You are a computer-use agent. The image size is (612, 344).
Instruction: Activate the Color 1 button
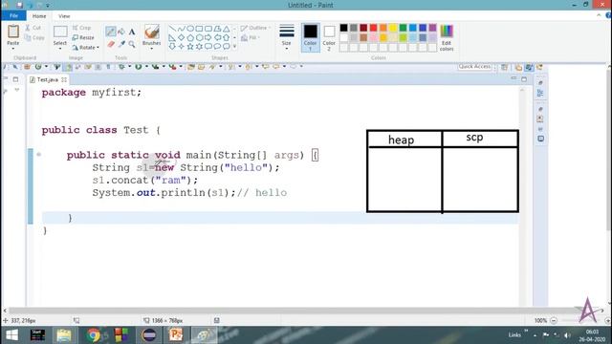pos(310,38)
